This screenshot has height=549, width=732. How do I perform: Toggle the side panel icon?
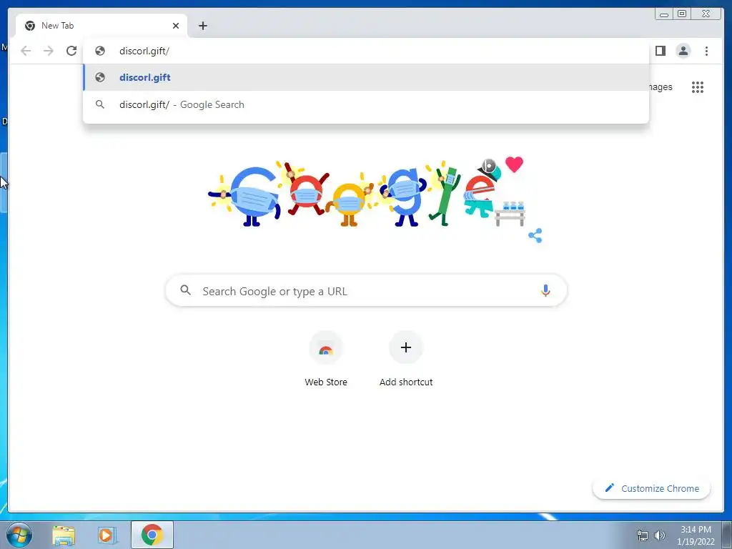click(660, 51)
